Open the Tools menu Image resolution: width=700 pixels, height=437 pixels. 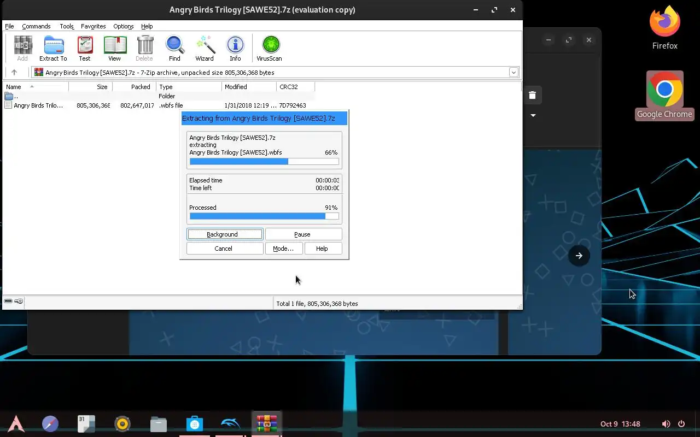pos(66,26)
